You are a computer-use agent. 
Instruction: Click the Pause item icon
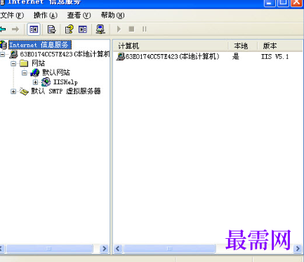point(145,29)
